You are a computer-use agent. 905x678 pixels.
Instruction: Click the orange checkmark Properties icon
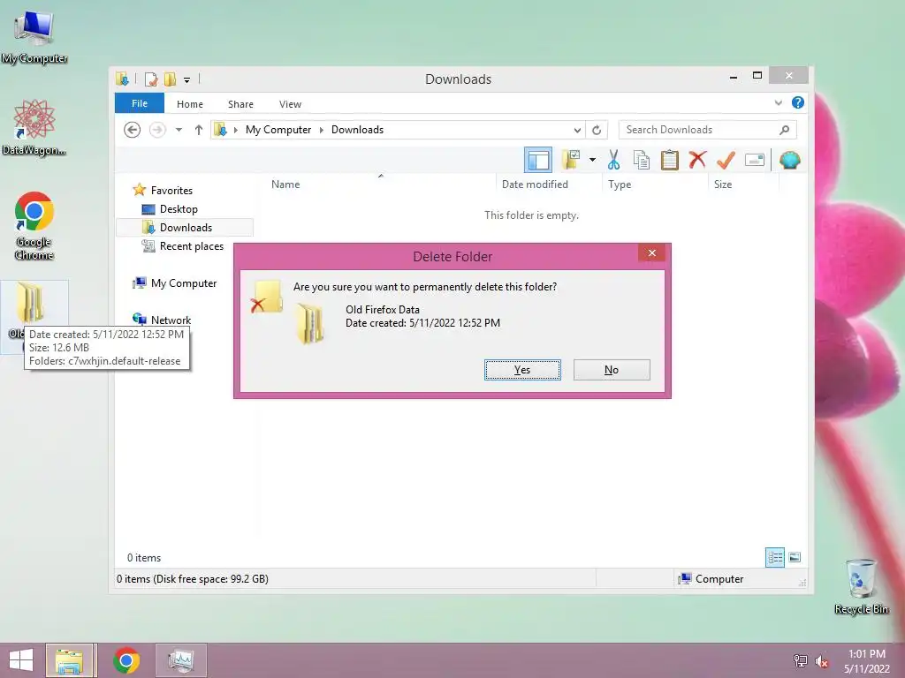pos(726,160)
